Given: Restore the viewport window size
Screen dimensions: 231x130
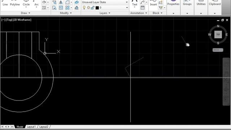Looking at the screenshot, I should tap(222, 20).
